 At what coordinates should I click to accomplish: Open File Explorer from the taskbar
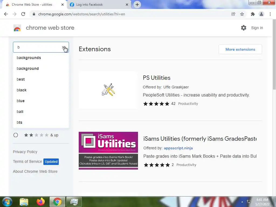point(24,202)
